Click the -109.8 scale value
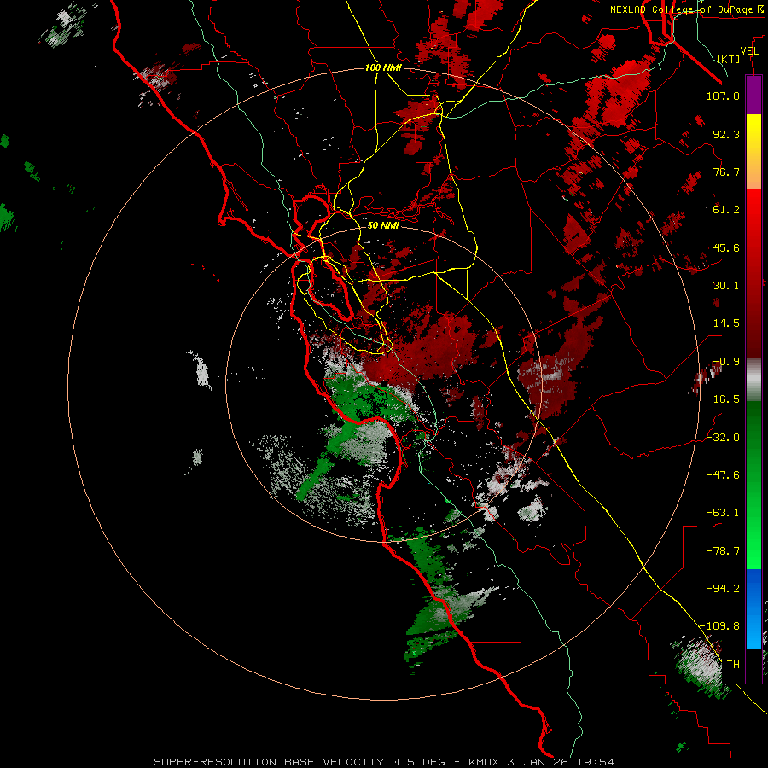Image resolution: width=768 pixels, height=768 pixels. (720, 626)
